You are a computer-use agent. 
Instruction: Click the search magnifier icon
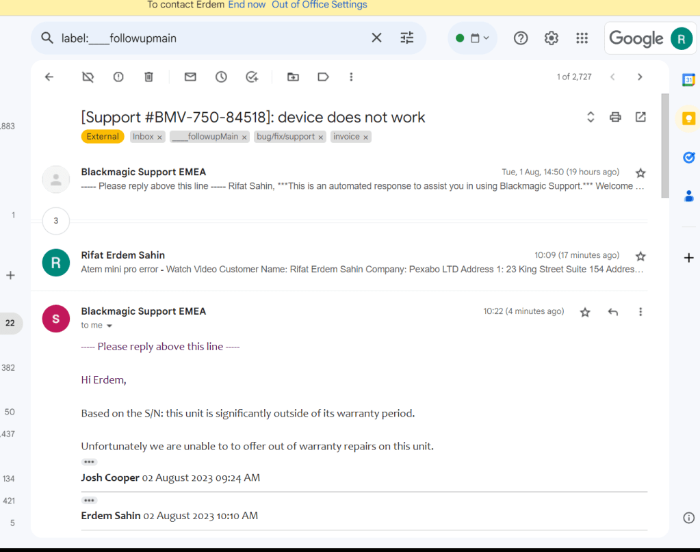coord(47,38)
